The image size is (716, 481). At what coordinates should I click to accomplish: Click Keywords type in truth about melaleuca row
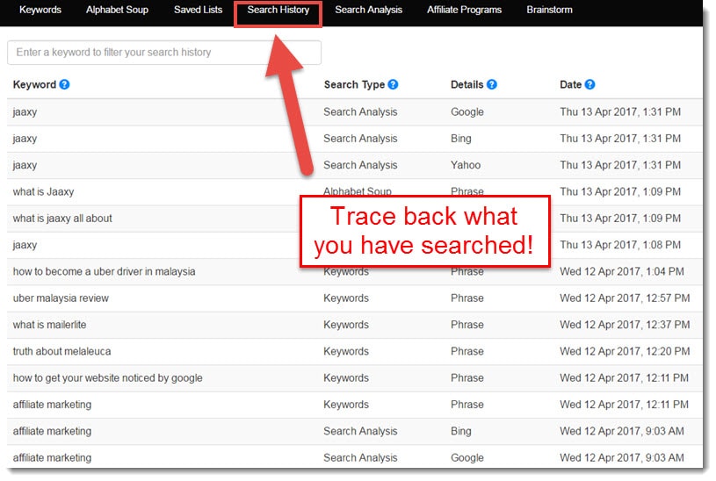pyautogui.click(x=346, y=351)
